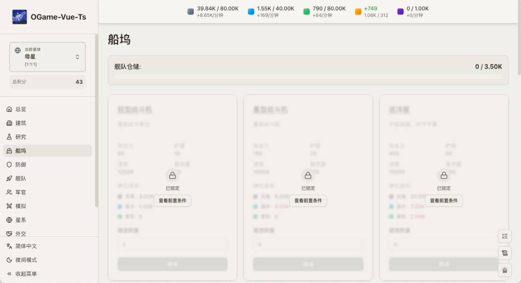Click the 舰队仓储 storage progress bar
Viewport: 521px width, 283px height.
click(x=308, y=76)
